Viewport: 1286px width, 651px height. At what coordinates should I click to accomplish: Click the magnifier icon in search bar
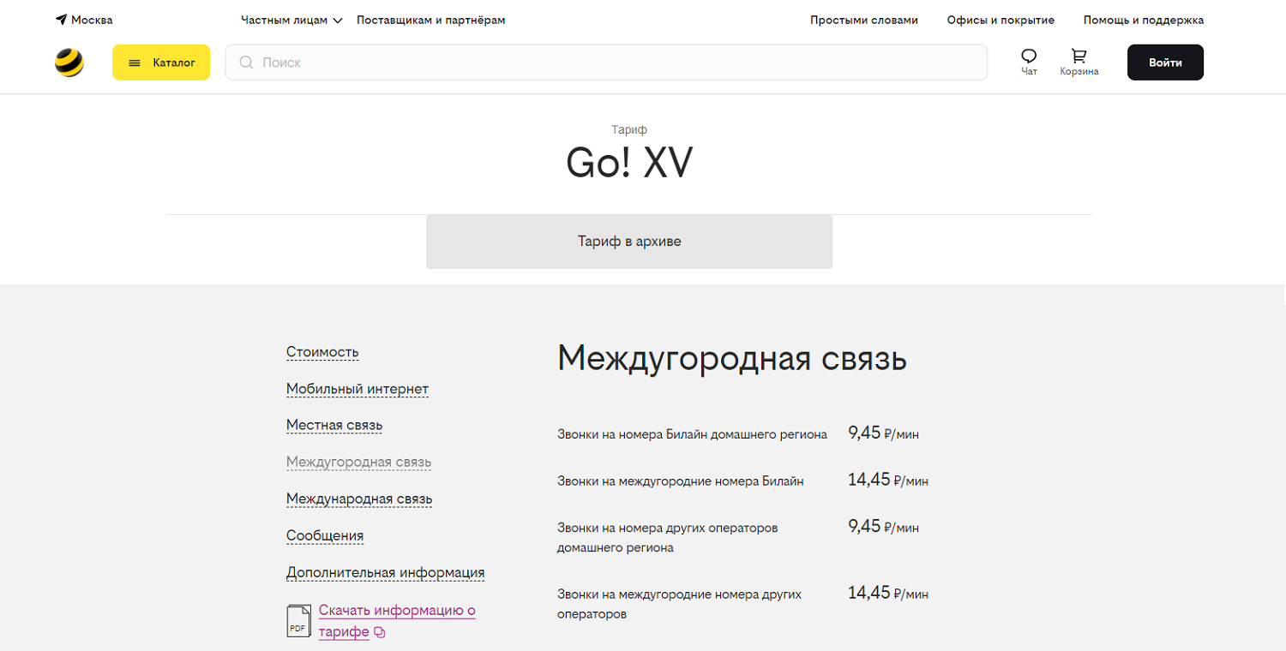(x=246, y=63)
